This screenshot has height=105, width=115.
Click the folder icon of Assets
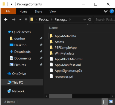pos(51,42)
